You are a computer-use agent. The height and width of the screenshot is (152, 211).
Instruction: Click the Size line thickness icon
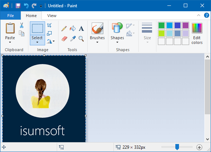[147, 28]
